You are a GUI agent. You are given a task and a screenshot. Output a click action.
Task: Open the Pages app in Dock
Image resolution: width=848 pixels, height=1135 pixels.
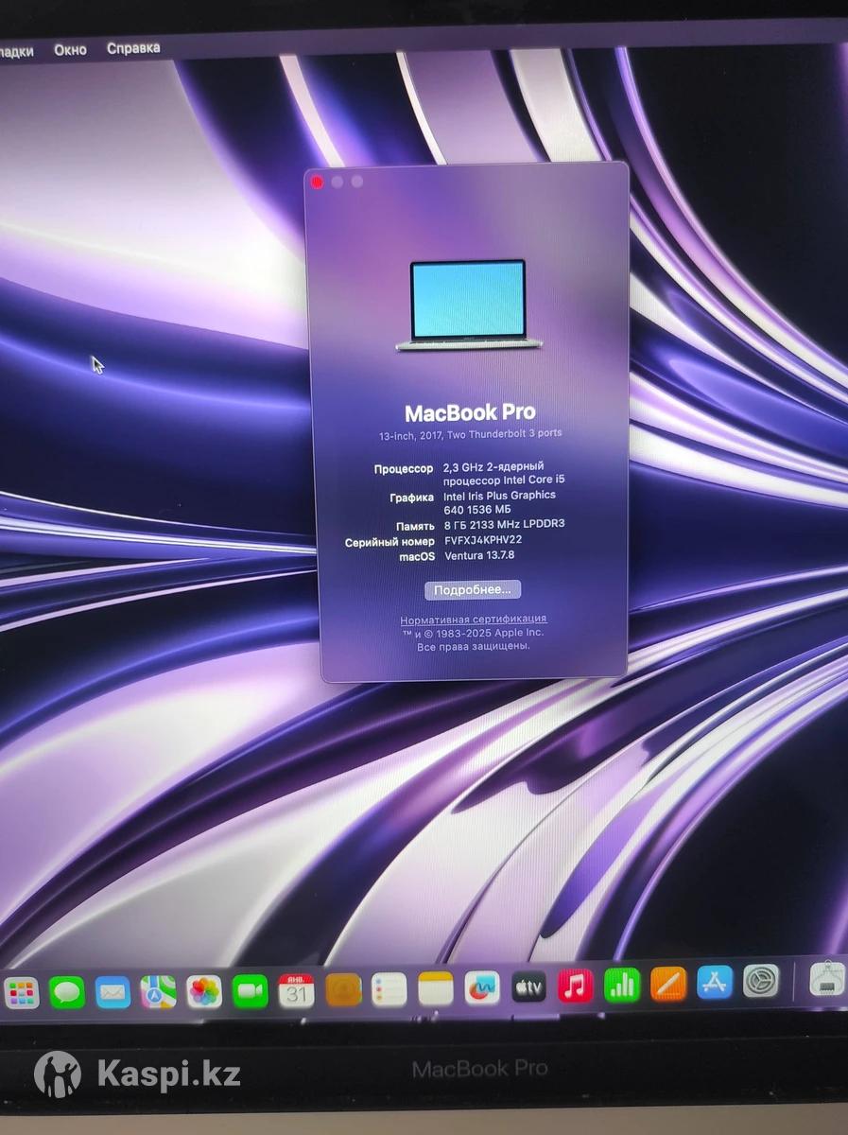tap(668, 985)
